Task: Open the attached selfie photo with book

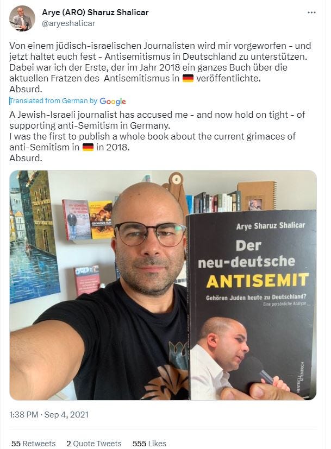Action: point(163,285)
